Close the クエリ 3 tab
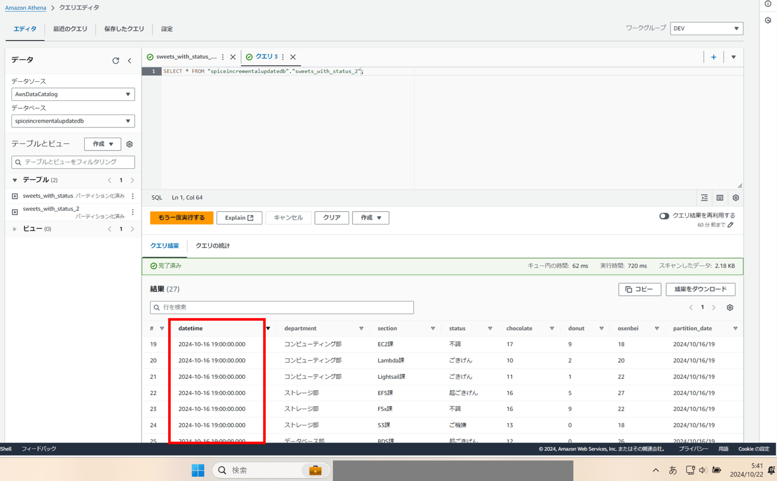This screenshot has width=777, height=481. pos(293,57)
